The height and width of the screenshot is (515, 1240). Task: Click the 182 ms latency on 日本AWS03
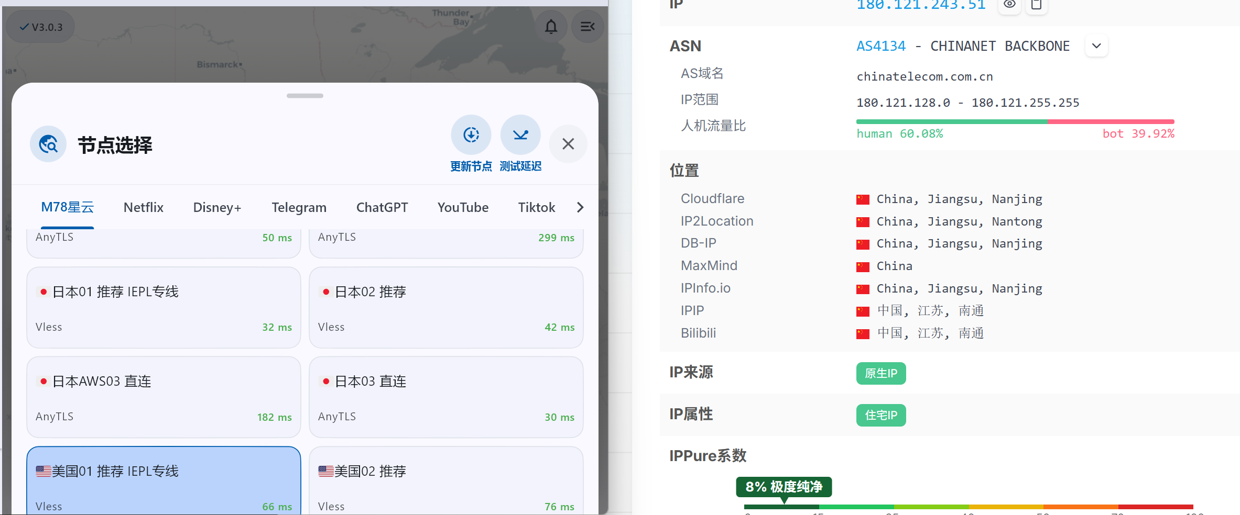275,417
